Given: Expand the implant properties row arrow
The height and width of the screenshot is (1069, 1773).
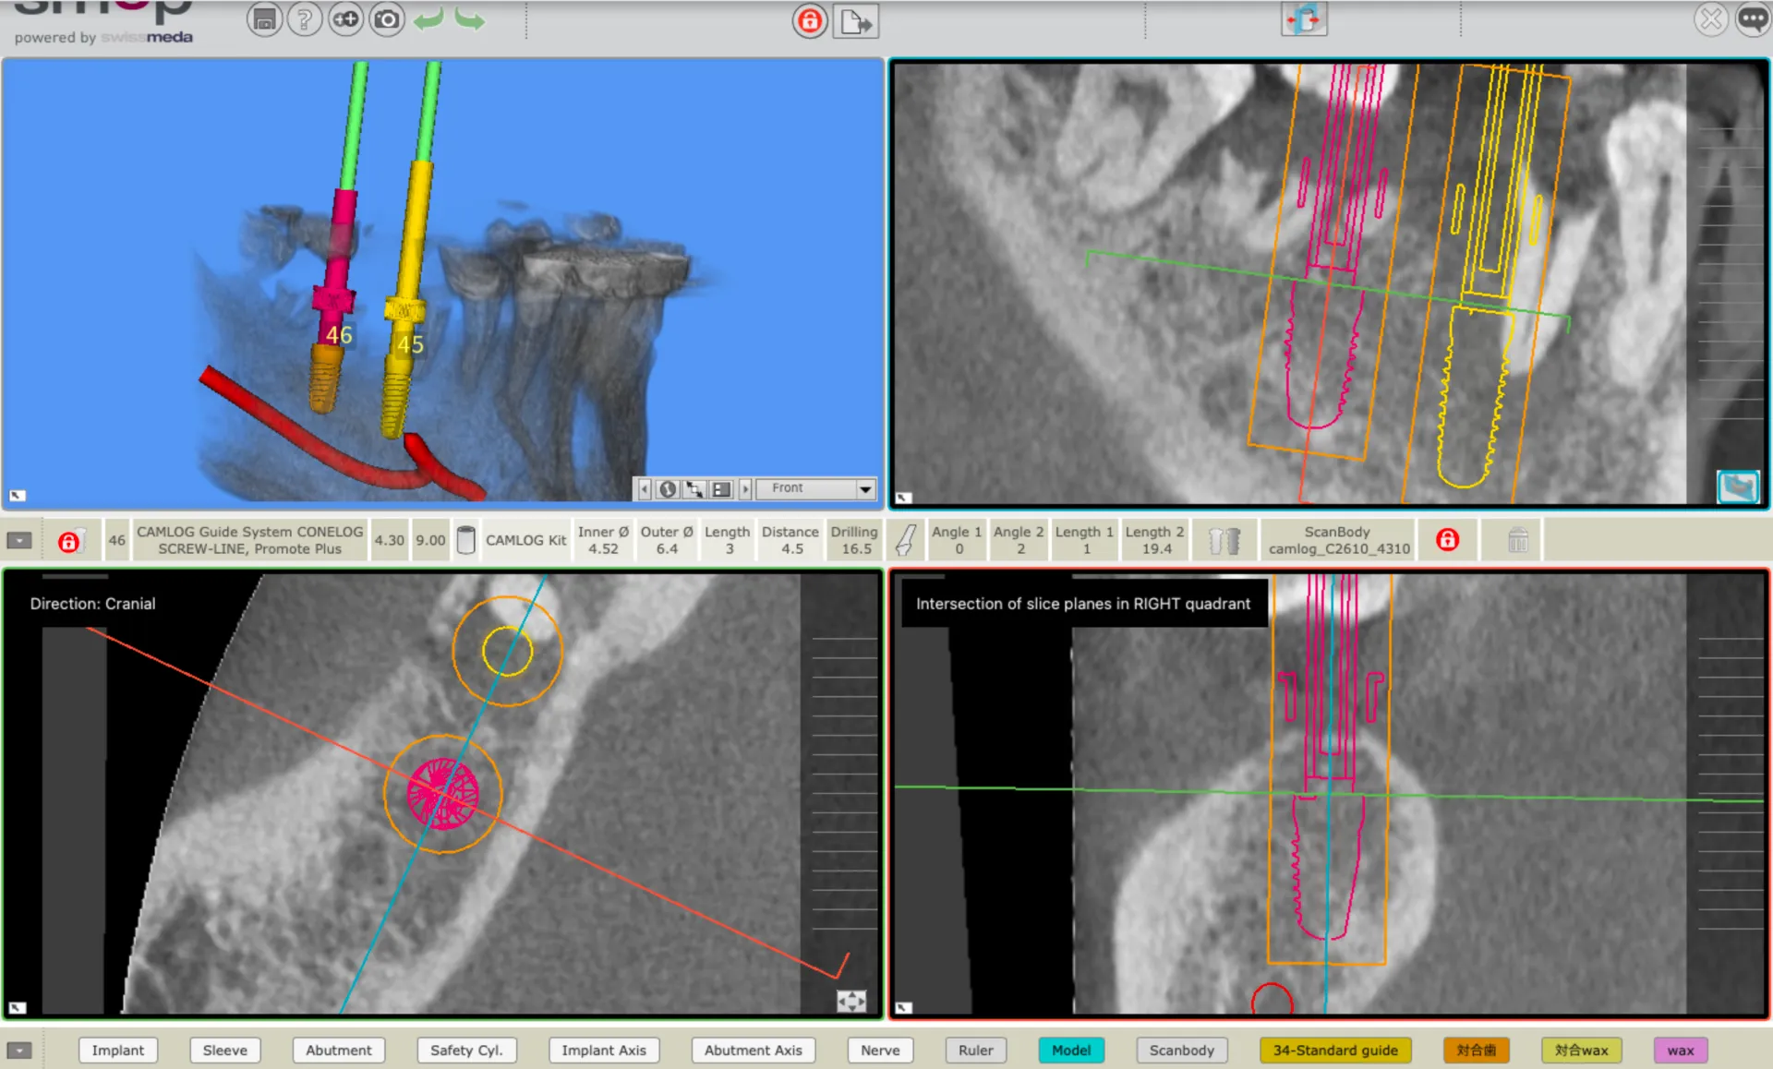Looking at the screenshot, I should pos(19,541).
